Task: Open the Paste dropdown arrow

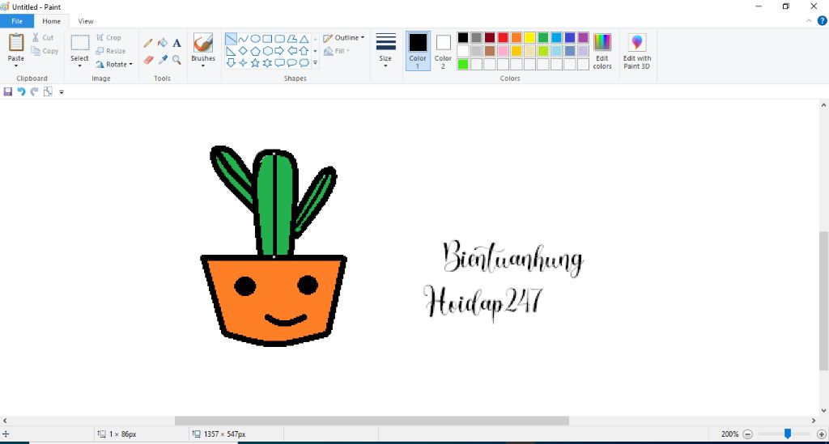Action: pos(16,66)
